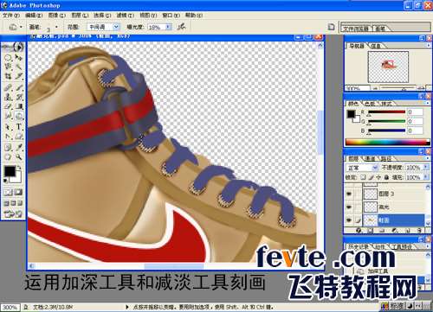Select the Slice tool
Viewport: 433px width, 312px height.
[19, 77]
